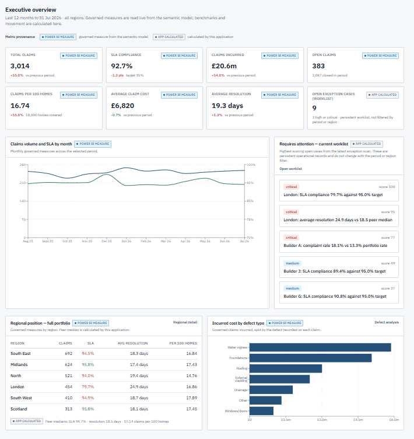The height and width of the screenshot is (439, 414).
Task: Open Builder G SLA compliance 90.8% case
Action: pyautogui.click(x=339, y=292)
